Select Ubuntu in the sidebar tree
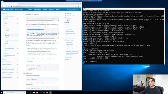Viewport: 168px width, 94px height. [x=8, y=35]
